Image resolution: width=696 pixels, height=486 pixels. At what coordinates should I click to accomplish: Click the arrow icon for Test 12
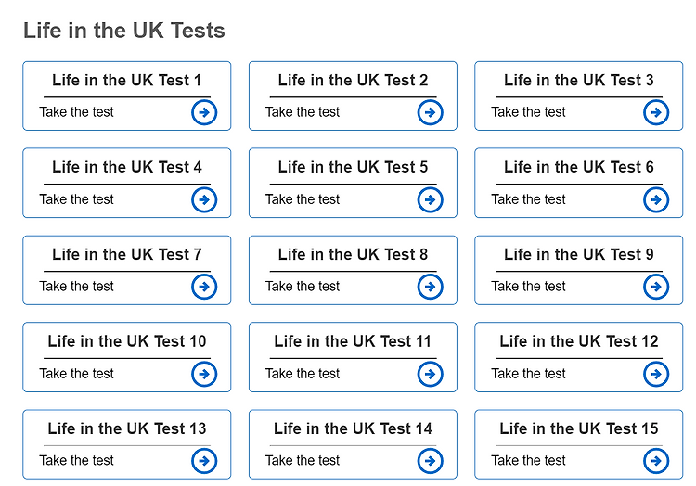coord(656,374)
